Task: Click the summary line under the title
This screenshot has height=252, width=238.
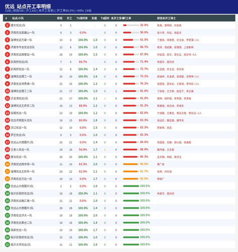Action: [x=48, y=11]
